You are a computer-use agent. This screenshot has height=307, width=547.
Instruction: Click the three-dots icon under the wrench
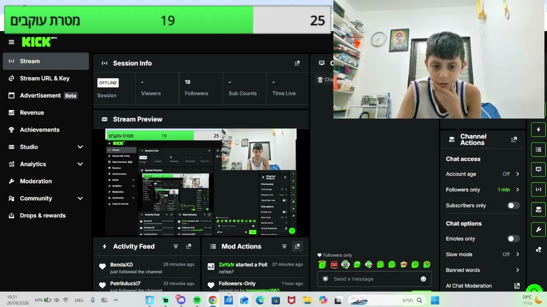point(538,249)
